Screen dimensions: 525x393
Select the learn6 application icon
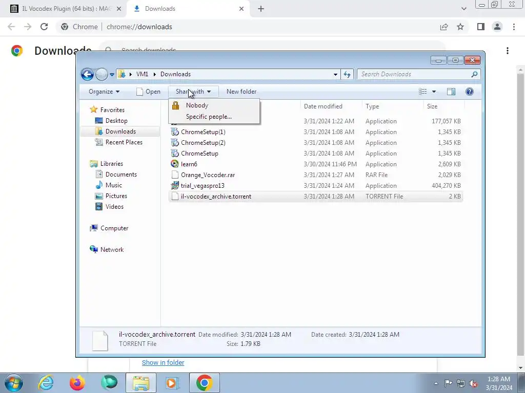pyautogui.click(x=175, y=164)
